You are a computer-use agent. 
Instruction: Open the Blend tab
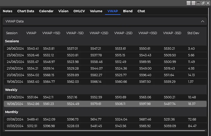click(x=128, y=11)
